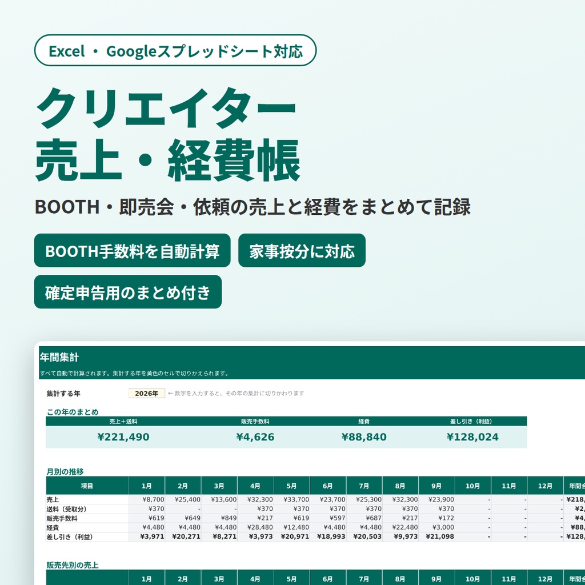
Task: Click the hint 数字を入力すると next to year
Action: point(236,393)
